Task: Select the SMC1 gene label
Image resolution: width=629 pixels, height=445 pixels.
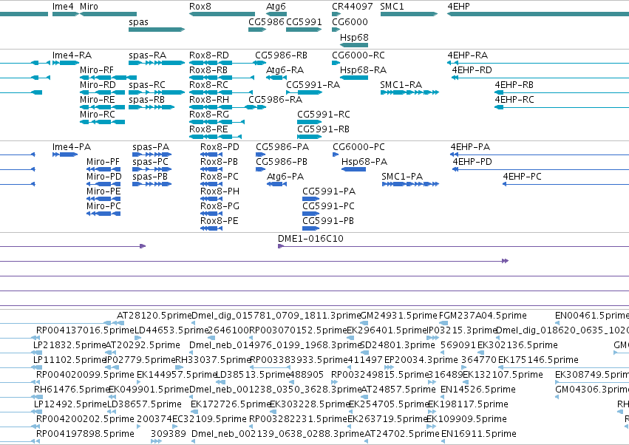Action: point(392,7)
